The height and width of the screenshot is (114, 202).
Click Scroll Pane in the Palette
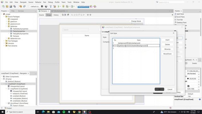(180, 17)
